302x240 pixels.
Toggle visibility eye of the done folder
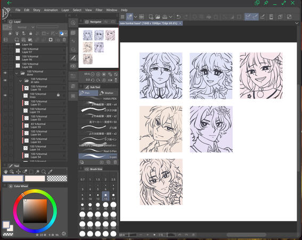tap(5, 73)
